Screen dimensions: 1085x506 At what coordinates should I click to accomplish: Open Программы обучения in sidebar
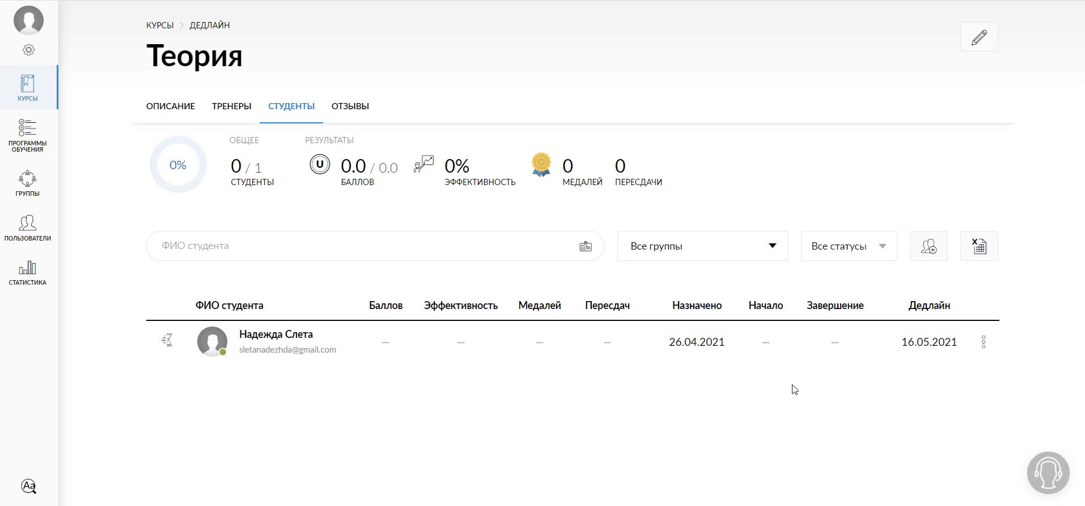coord(27,136)
